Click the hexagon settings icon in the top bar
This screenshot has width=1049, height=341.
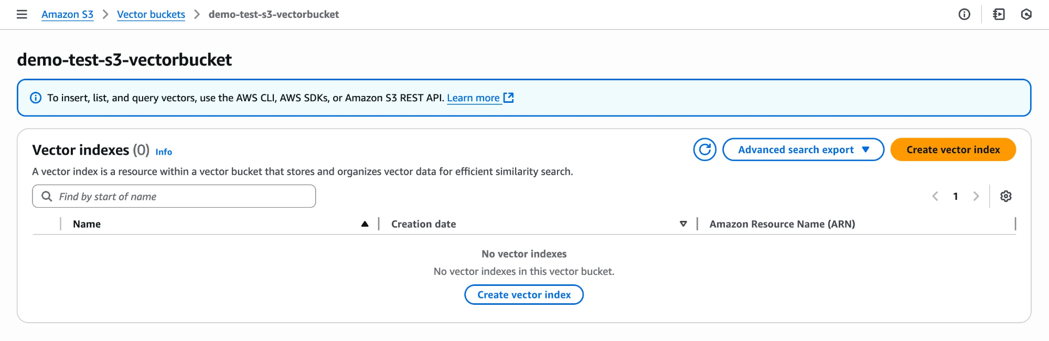tap(1026, 14)
